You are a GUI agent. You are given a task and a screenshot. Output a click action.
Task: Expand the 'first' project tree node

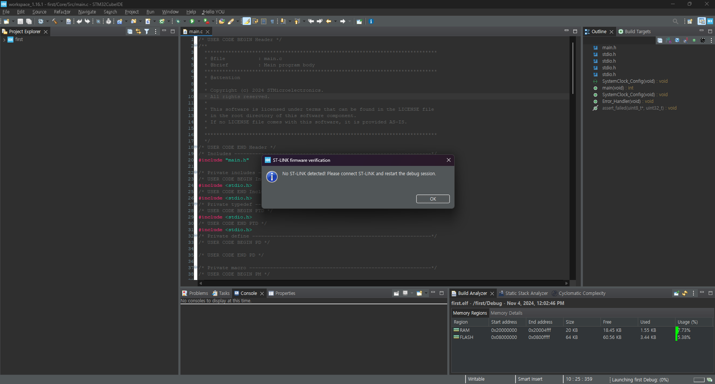point(4,40)
